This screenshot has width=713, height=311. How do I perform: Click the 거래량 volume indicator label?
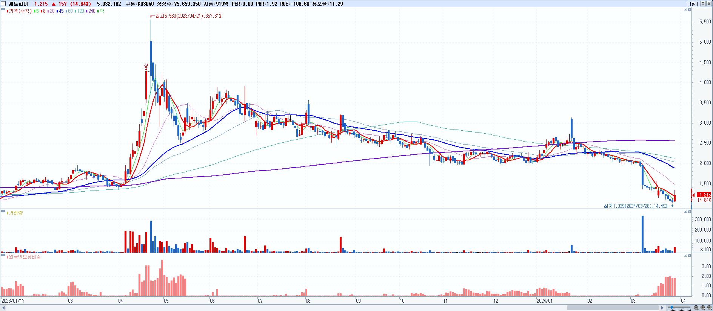(15, 213)
